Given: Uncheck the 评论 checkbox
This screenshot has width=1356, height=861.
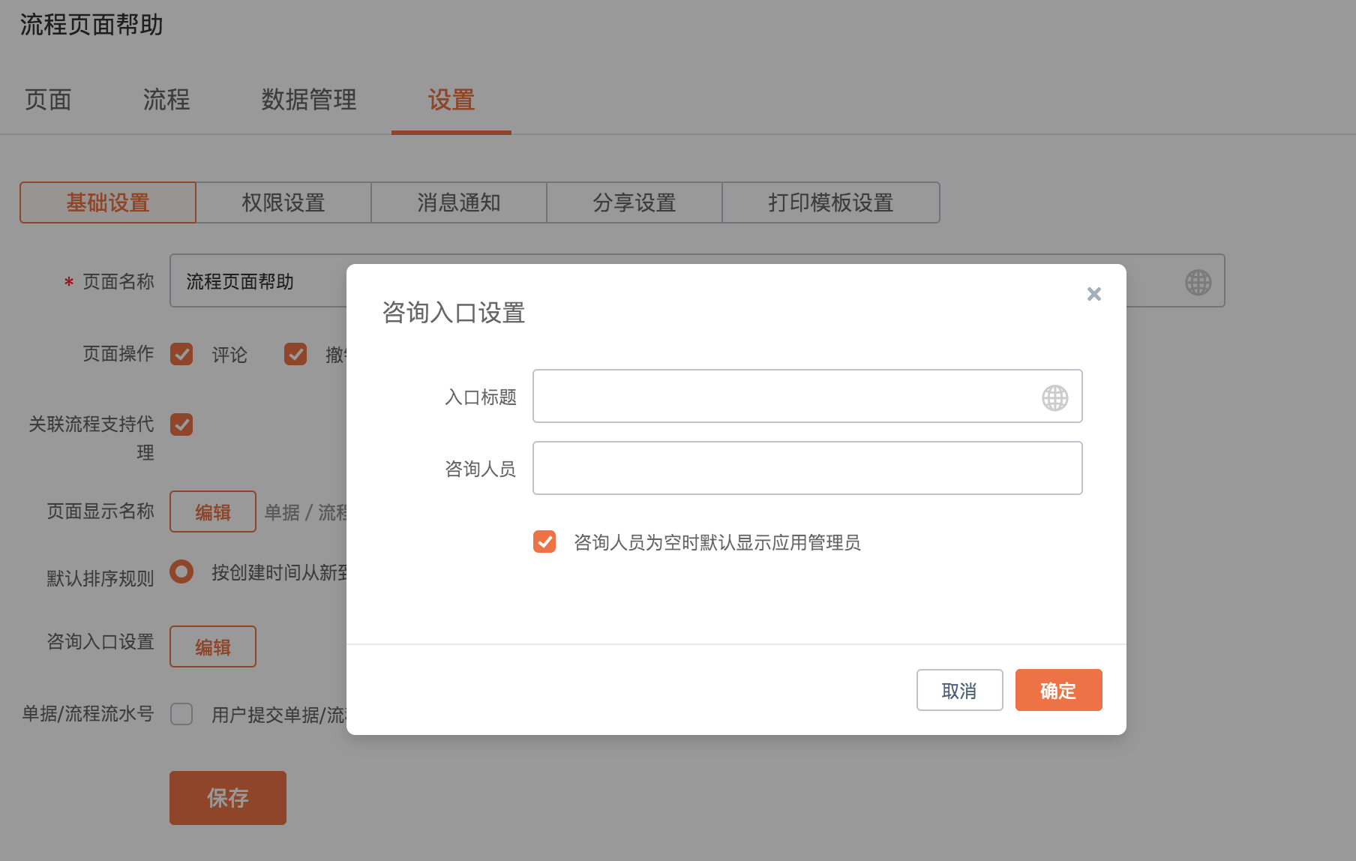Looking at the screenshot, I should (181, 354).
